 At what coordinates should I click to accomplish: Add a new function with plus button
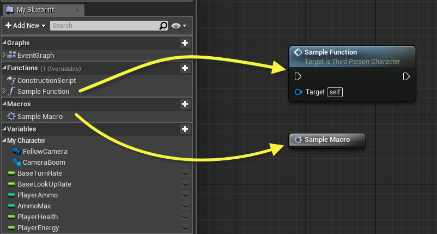click(x=185, y=68)
